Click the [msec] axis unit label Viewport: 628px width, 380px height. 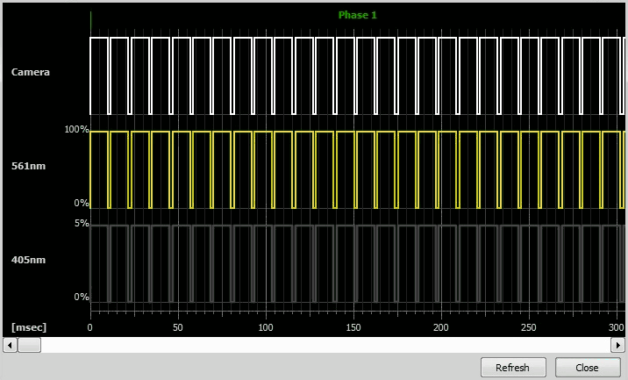29,327
